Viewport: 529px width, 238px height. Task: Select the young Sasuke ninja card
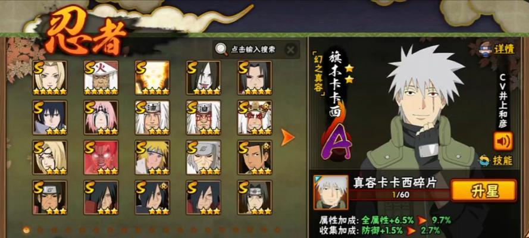coord(49,118)
